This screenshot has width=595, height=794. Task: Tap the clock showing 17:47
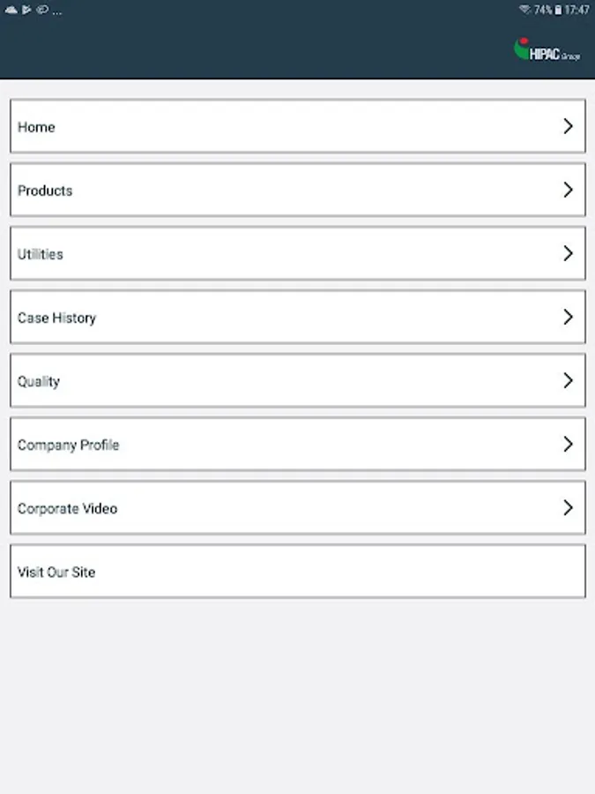tap(577, 10)
